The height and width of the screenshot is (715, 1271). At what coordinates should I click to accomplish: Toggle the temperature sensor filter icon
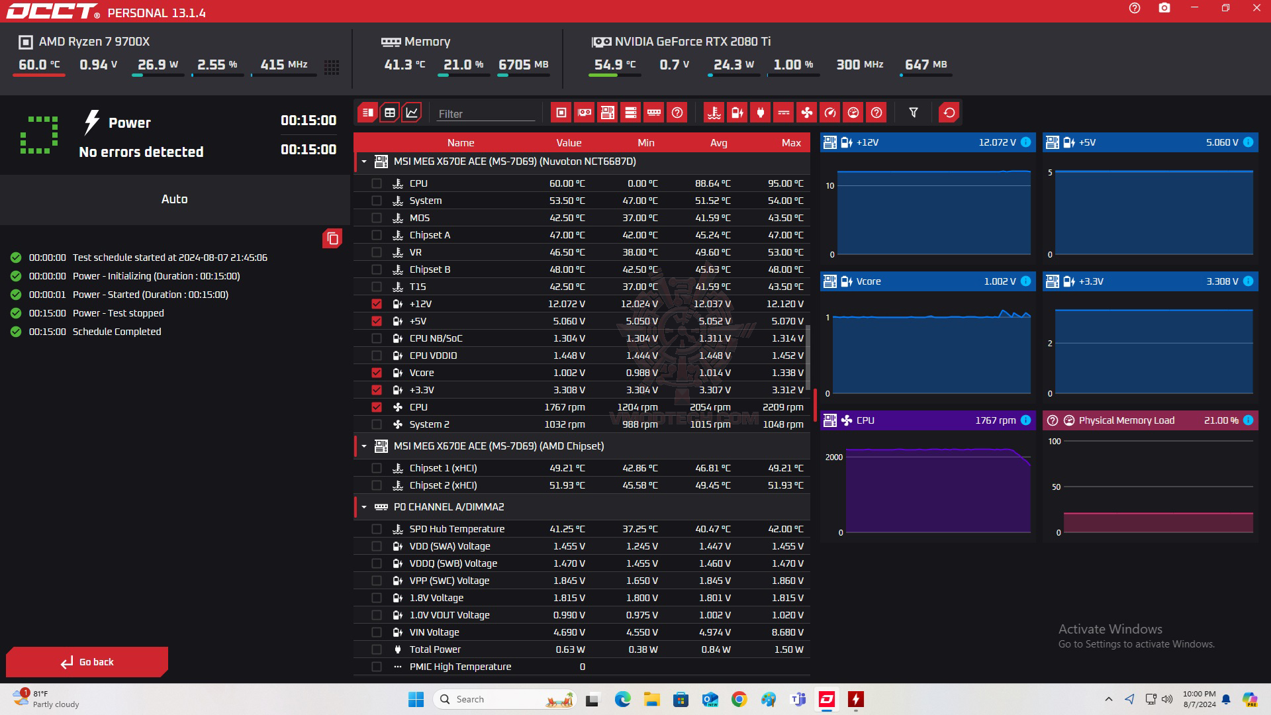(714, 113)
